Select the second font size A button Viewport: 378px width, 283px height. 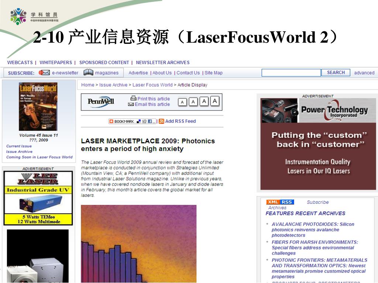tap(193, 102)
